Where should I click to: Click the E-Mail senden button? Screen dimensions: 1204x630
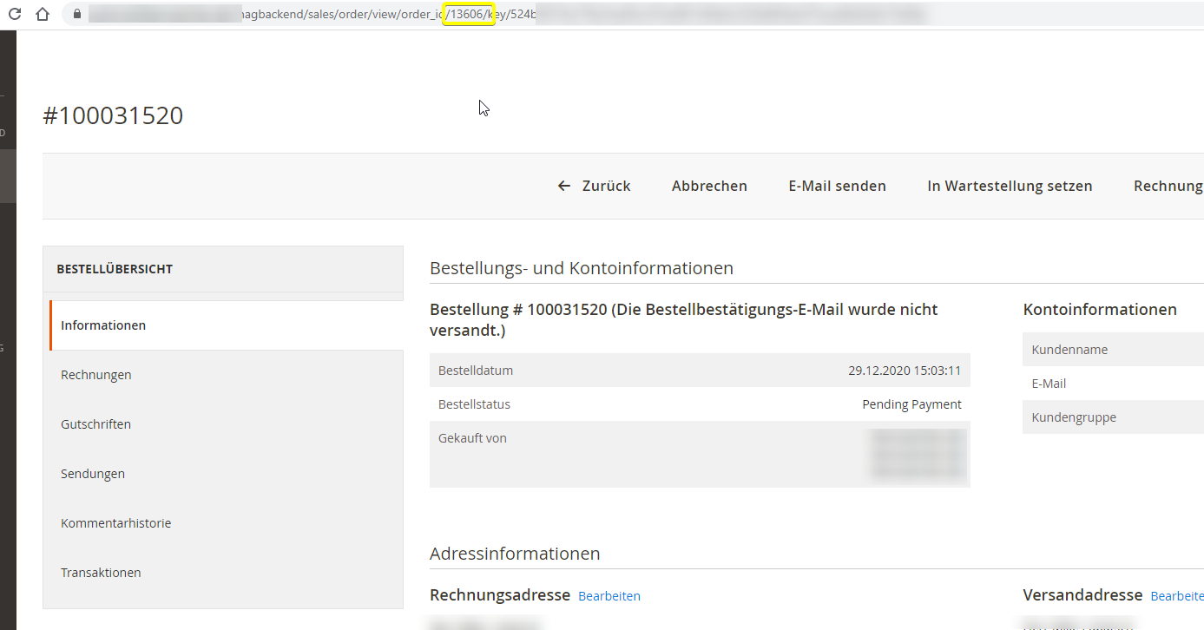point(837,186)
